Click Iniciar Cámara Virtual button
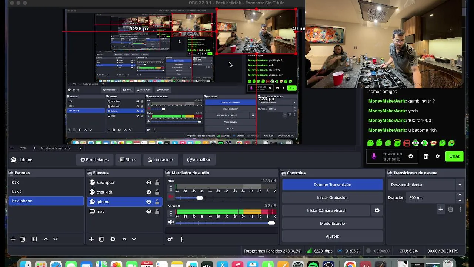 click(x=326, y=210)
